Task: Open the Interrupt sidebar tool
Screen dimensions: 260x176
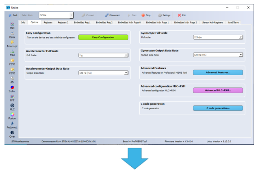Action: tap(12, 44)
